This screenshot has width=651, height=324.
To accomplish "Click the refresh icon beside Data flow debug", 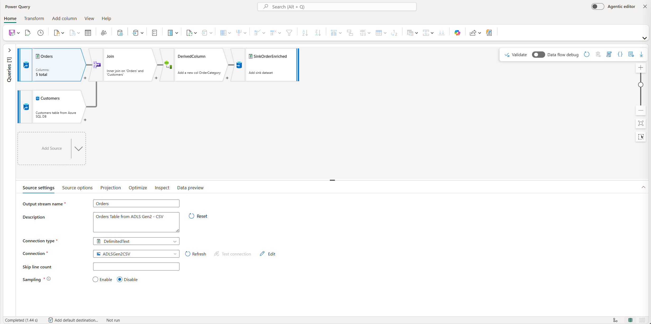I will coord(587,55).
